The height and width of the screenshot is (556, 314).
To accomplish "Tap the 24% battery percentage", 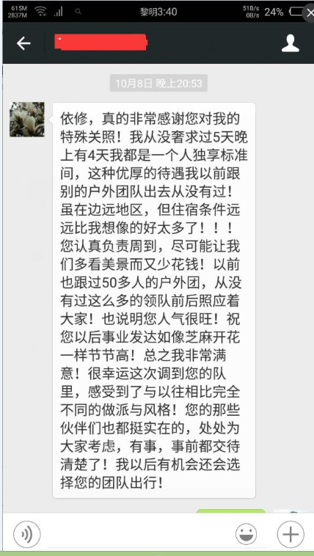I will click(274, 12).
